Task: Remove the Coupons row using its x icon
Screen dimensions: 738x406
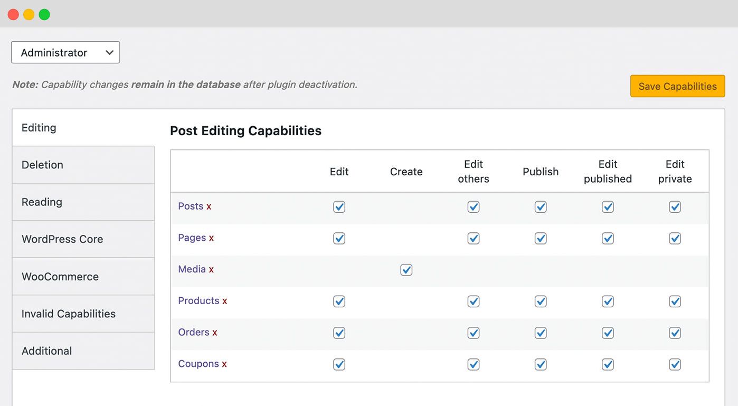Action: tap(224, 364)
